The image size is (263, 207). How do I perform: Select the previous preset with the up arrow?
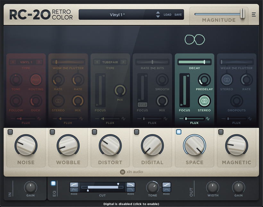(158, 13)
